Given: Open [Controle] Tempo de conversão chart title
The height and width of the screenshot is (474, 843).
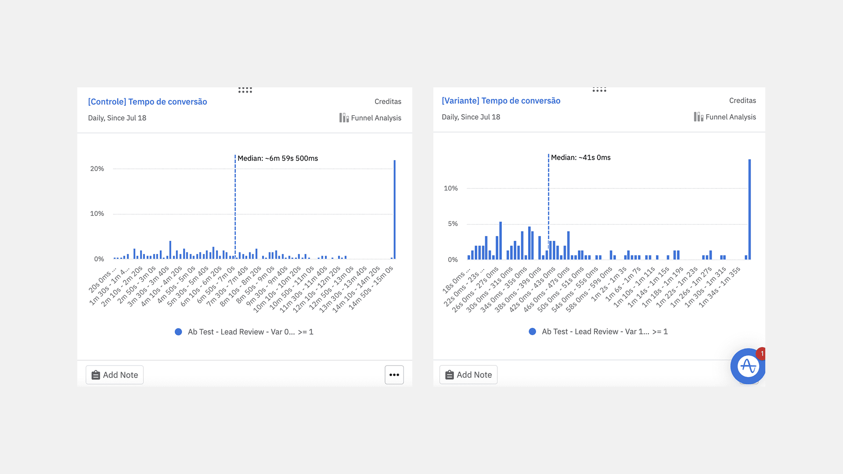Looking at the screenshot, I should 148,101.
